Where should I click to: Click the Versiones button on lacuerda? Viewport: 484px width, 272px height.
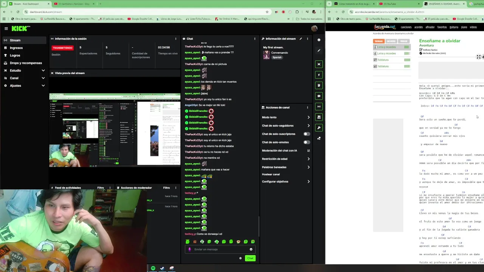379,41
